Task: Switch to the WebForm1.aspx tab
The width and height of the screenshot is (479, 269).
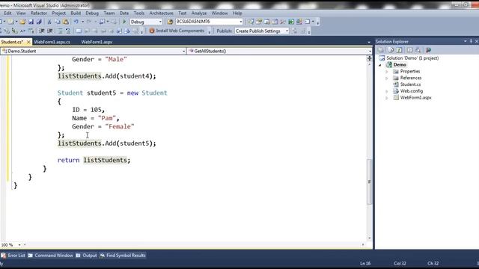Action: [x=97, y=42]
